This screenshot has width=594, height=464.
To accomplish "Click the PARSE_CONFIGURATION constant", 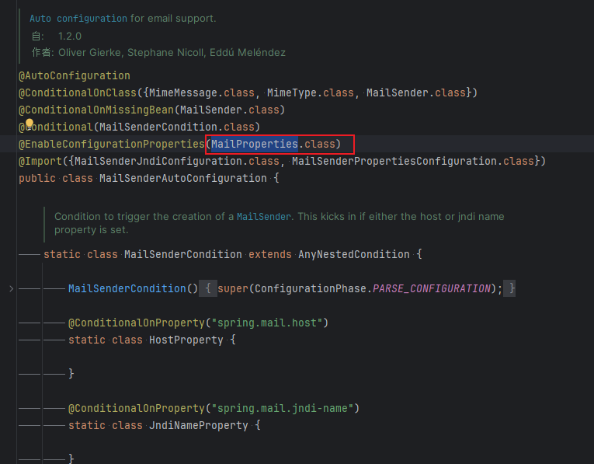I will coord(432,289).
